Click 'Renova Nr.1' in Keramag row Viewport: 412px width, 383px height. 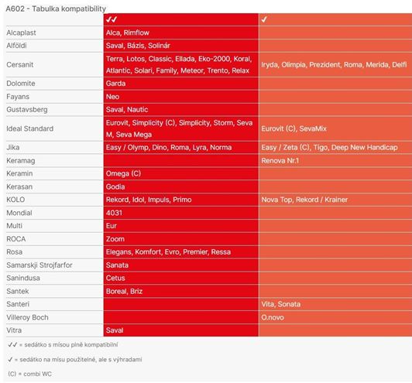point(280,161)
